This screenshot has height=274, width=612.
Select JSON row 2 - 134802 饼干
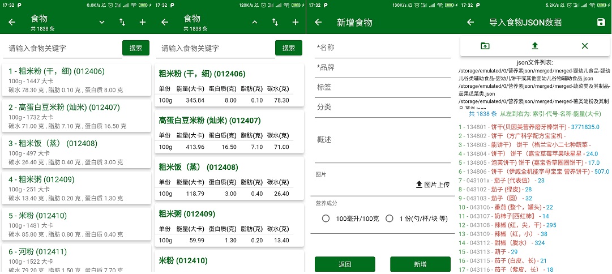coord(512,136)
